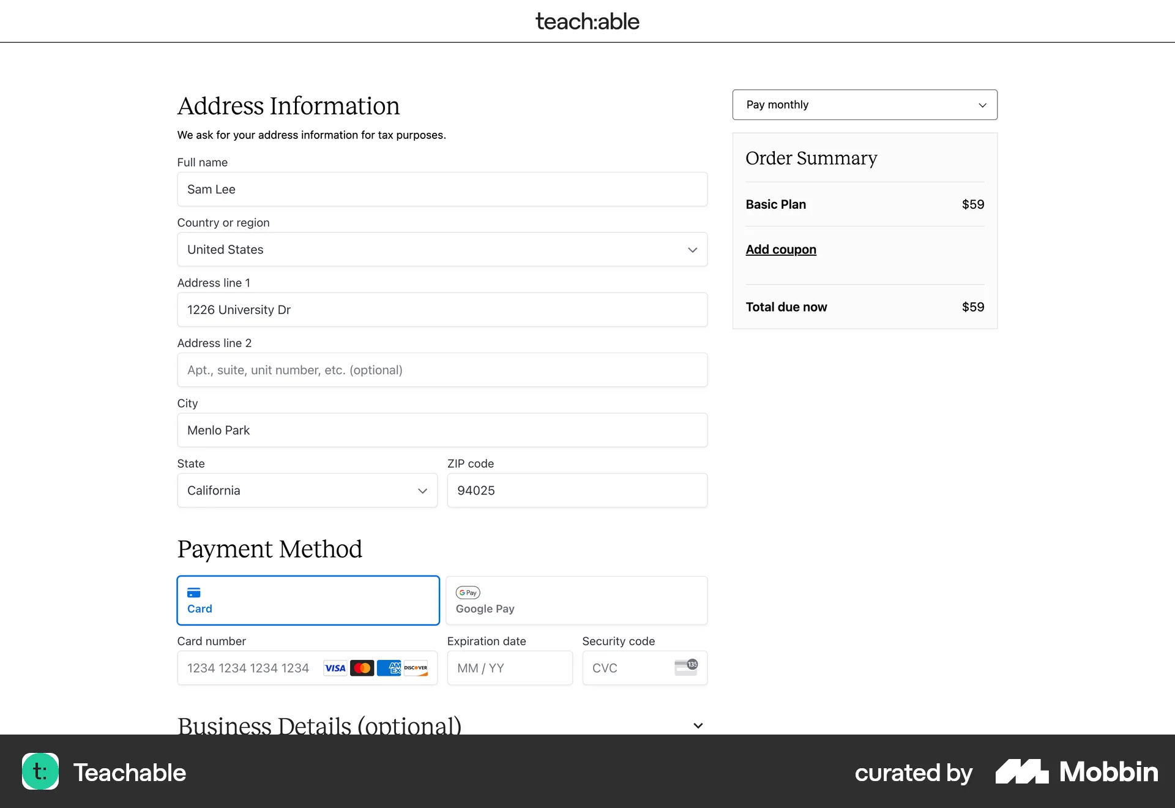This screenshot has width=1175, height=808.
Task: Select the Visa card icon
Action: (334, 668)
